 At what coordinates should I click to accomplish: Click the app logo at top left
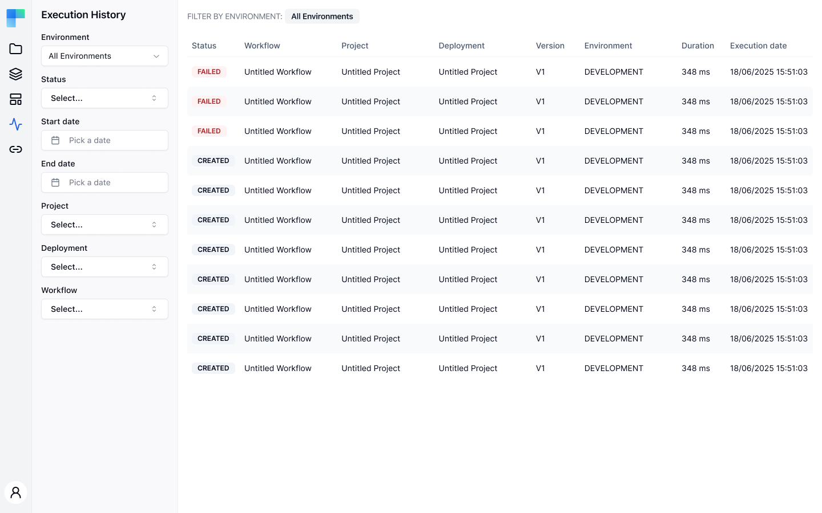(x=15, y=18)
